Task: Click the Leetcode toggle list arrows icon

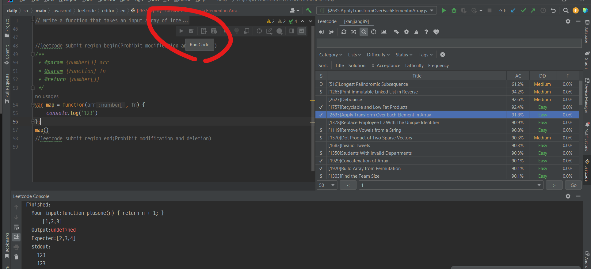Action: tap(396, 32)
